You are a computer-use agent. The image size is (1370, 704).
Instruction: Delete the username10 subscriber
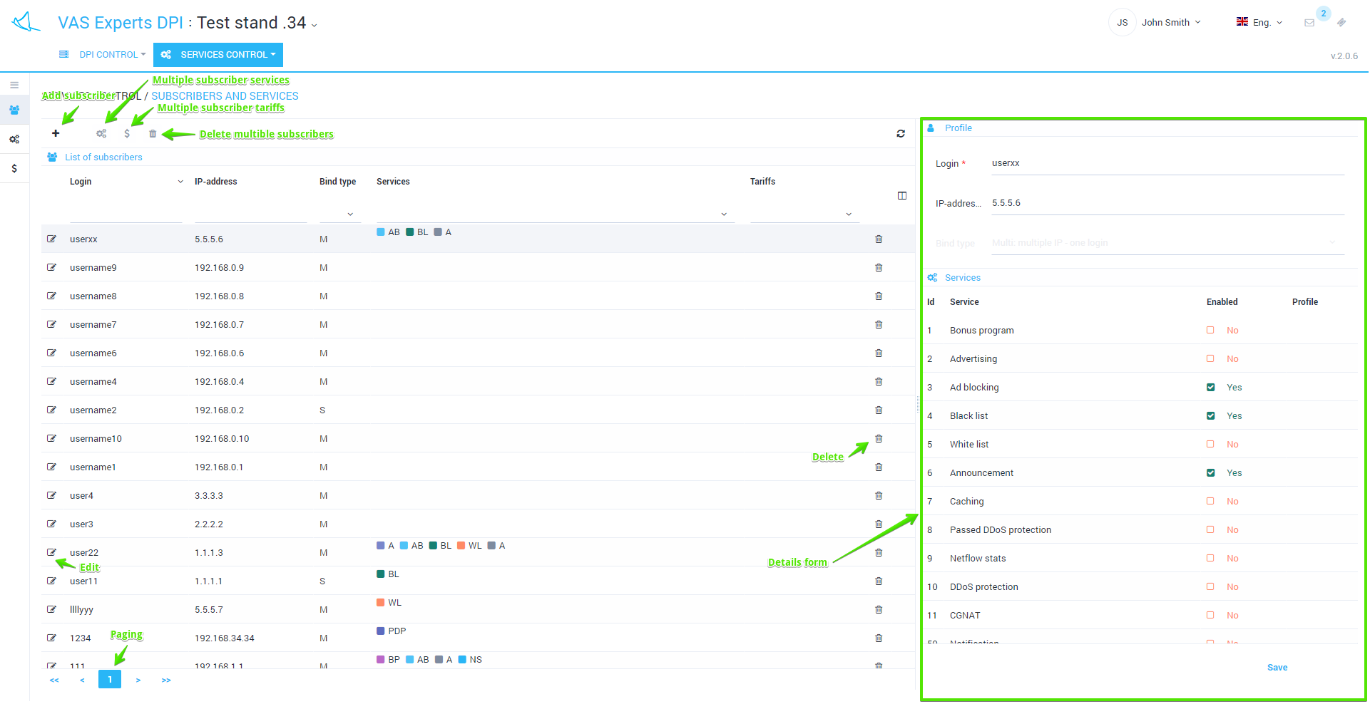click(x=879, y=438)
